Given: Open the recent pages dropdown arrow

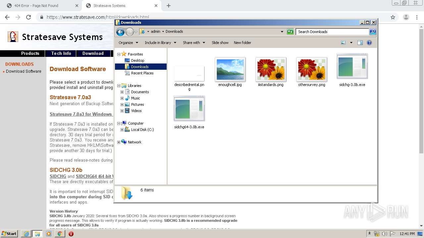Looking at the screenshot, I should pos(136,32).
